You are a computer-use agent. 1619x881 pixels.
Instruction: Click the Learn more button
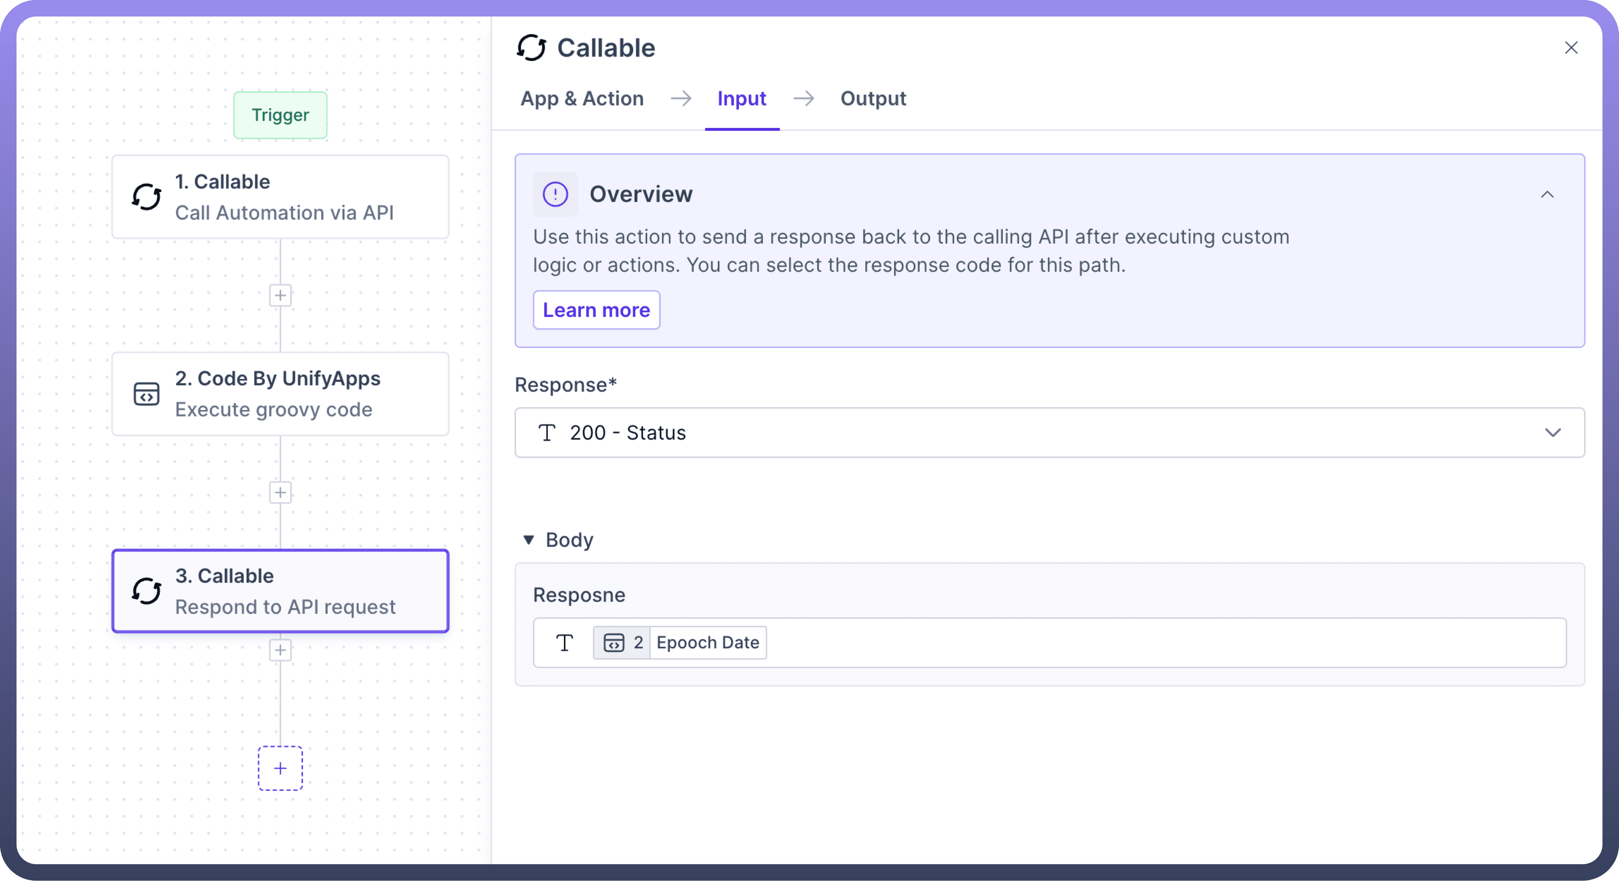pyautogui.click(x=596, y=310)
